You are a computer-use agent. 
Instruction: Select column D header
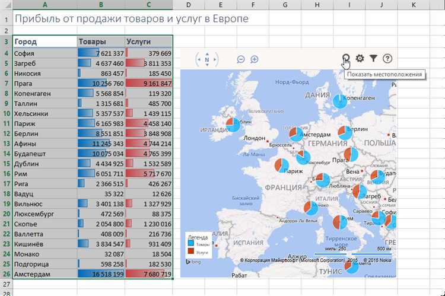189,5
